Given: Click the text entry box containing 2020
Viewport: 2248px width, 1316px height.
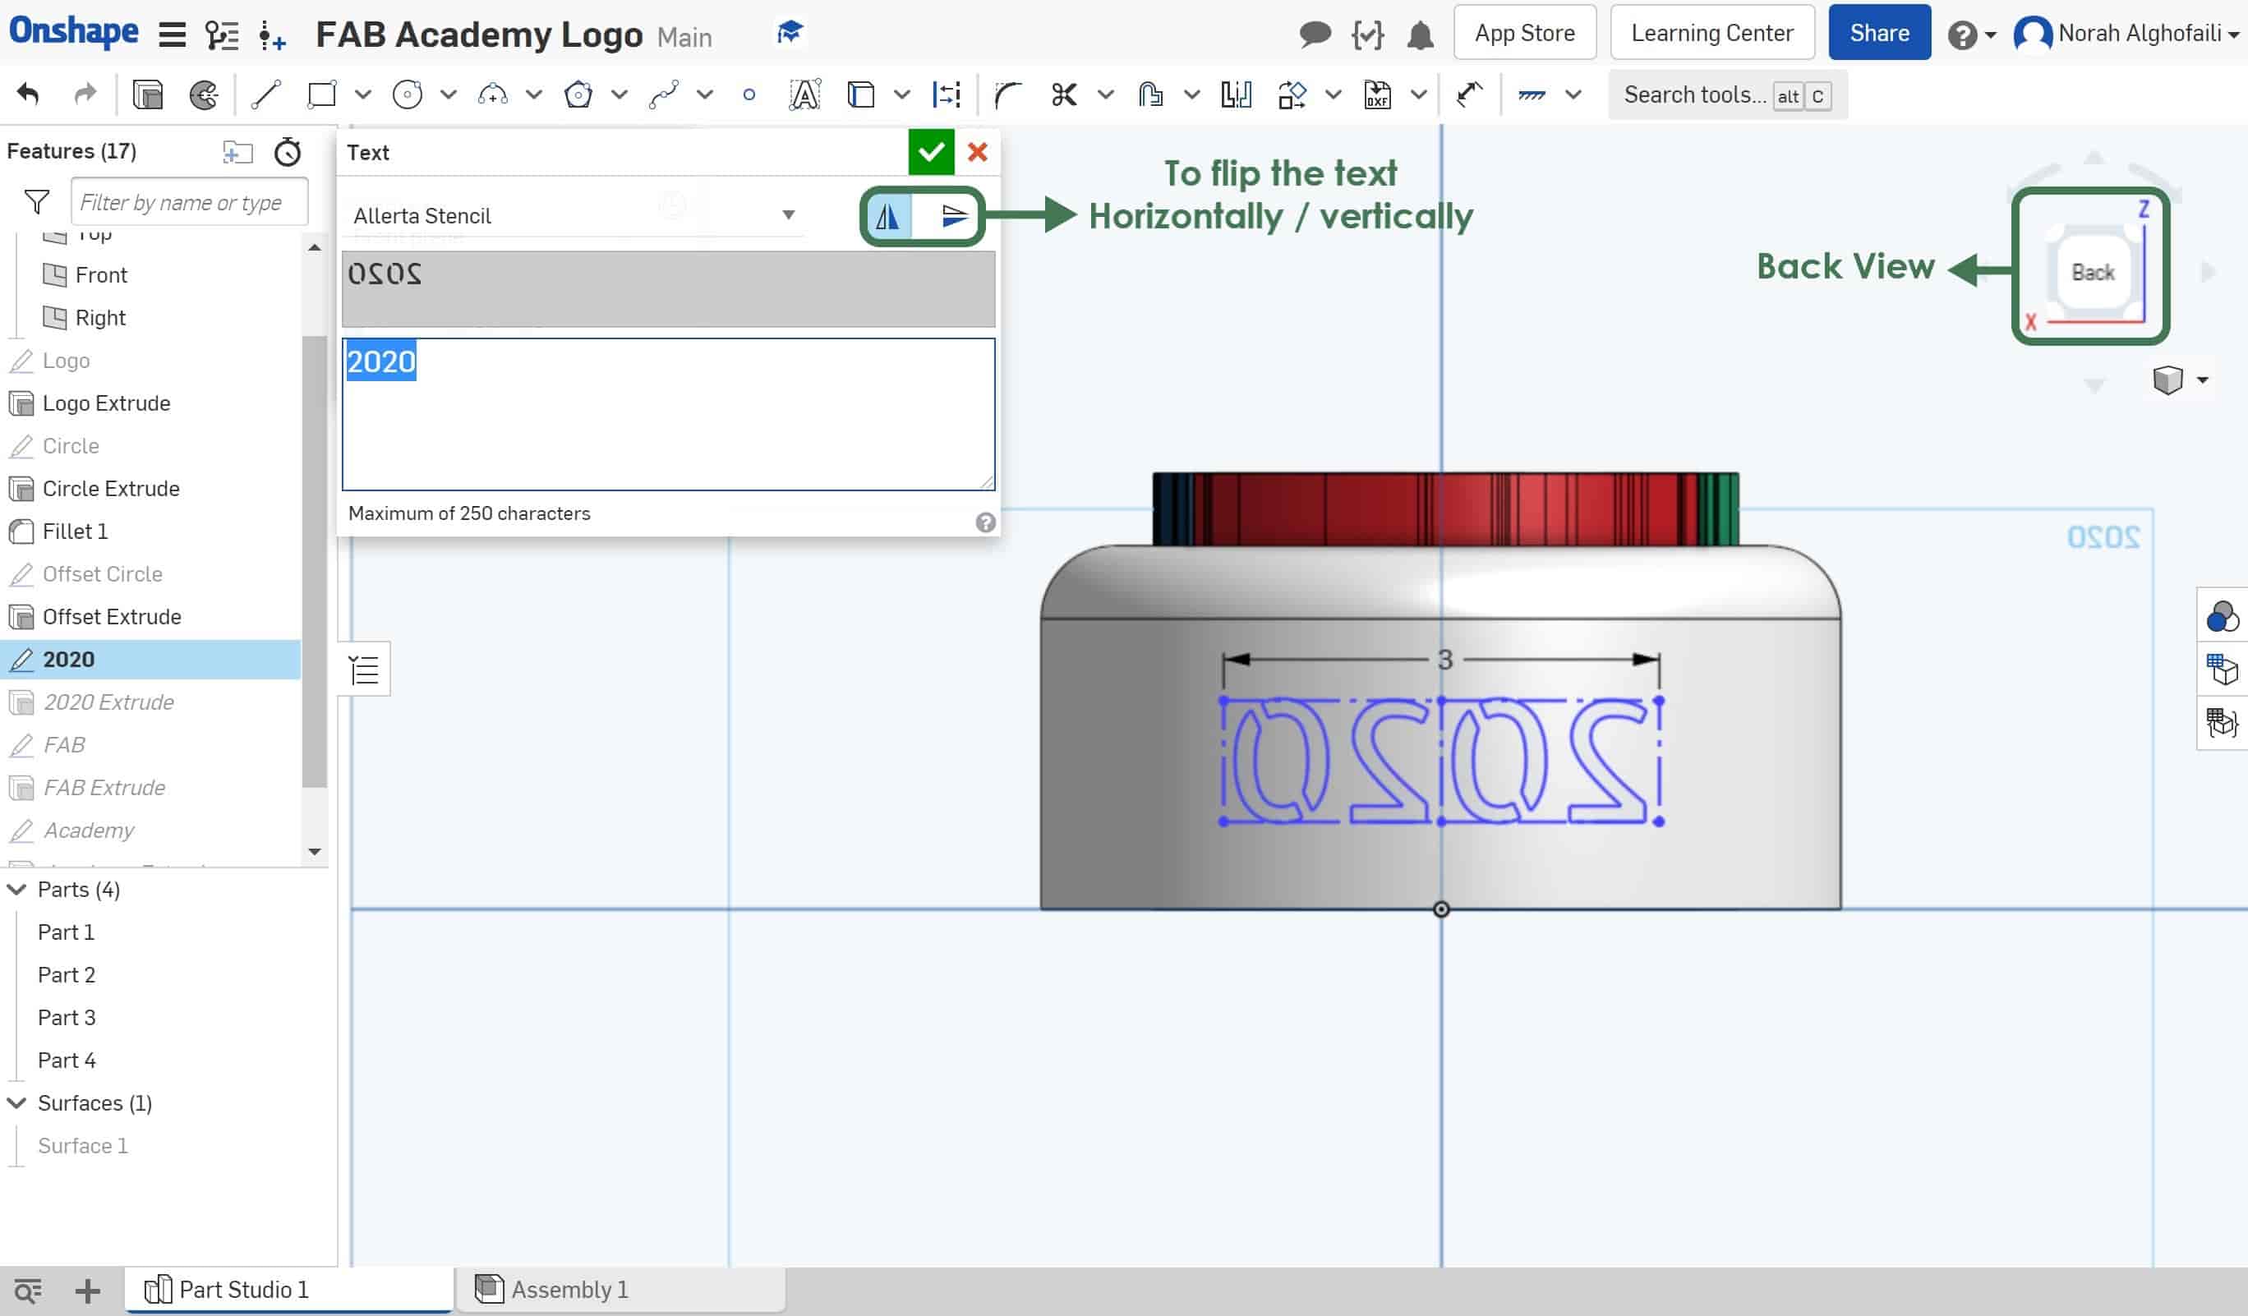Looking at the screenshot, I should click(x=668, y=414).
